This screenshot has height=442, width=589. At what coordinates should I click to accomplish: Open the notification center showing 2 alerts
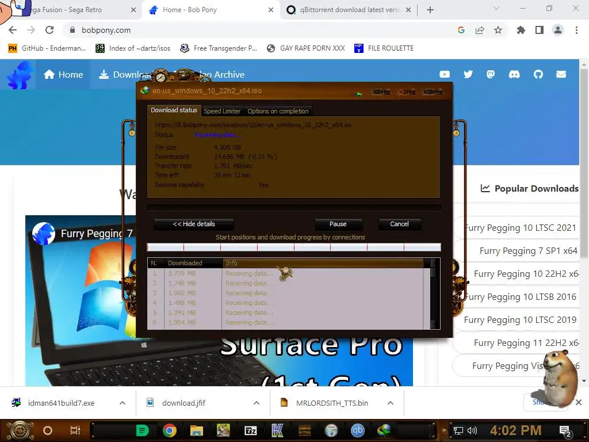tap(565, 431)
